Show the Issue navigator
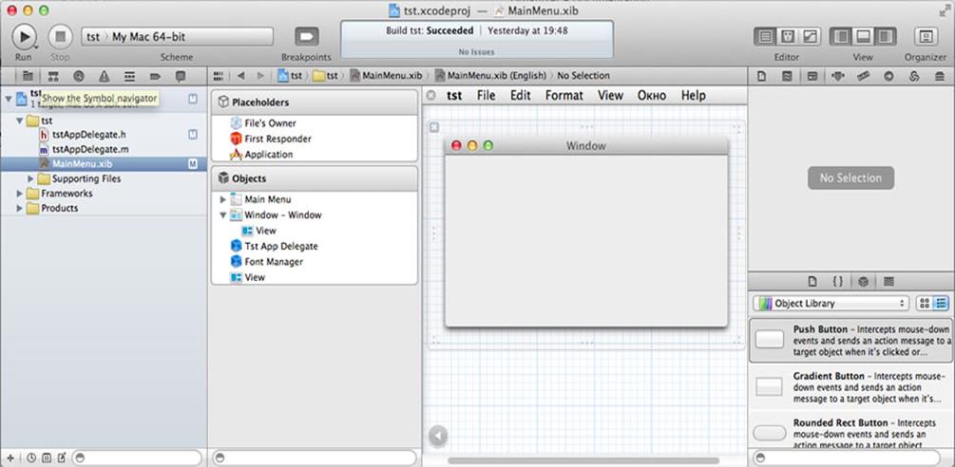 click(x=105, y=76)
